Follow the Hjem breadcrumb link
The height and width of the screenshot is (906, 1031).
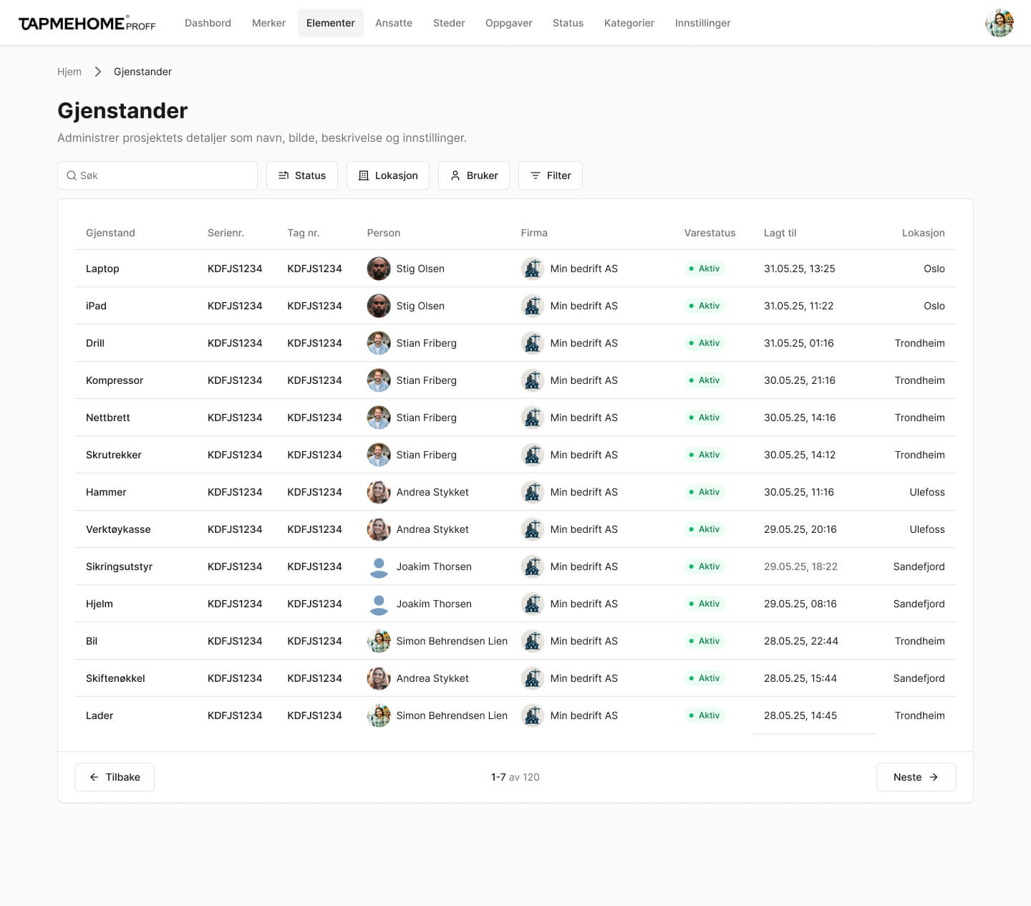click(x=69, y=72)
